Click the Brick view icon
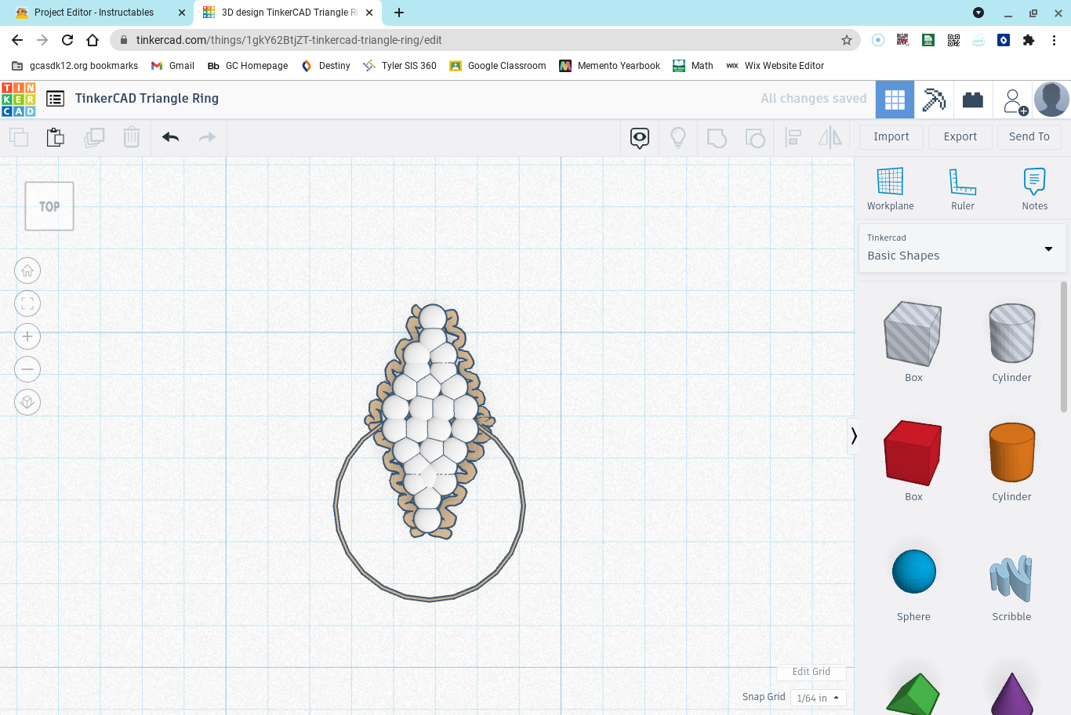The image size is (1071, 715). (973, 99)
